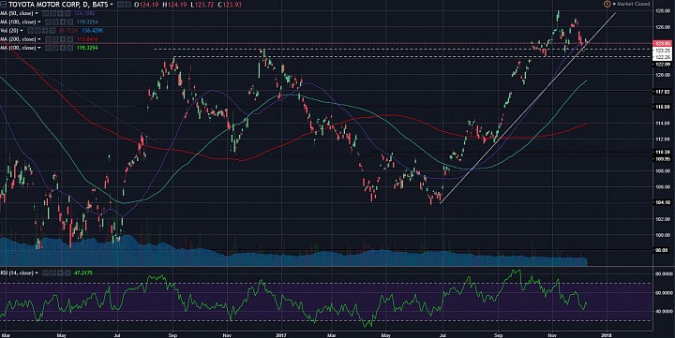Click the 123.93 current price label
The width and height of the screenshot is (675, 338).
tap(663, 43)
